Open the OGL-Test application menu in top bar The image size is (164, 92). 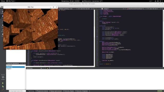11,1
